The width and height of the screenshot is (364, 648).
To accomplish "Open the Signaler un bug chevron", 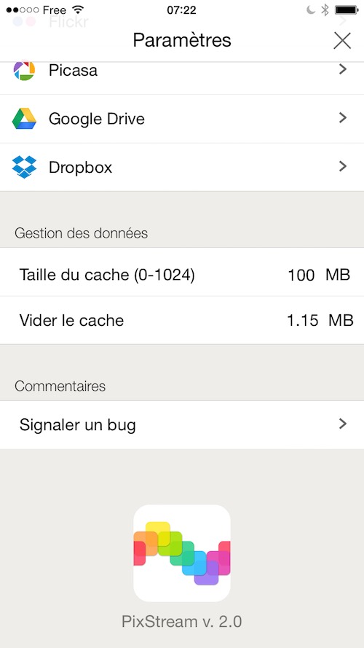I will pos(343,424).
